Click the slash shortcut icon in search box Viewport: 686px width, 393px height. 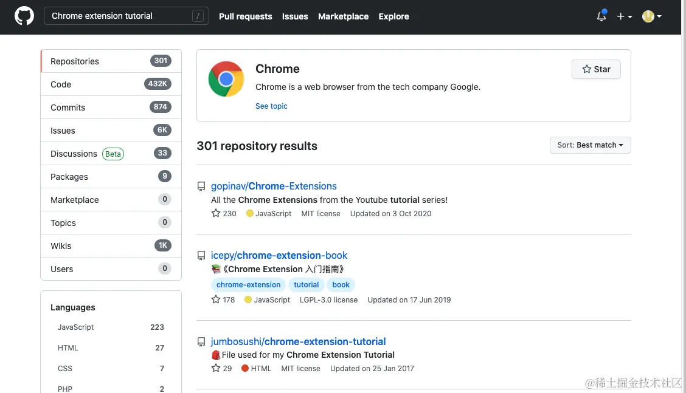pos(198,16)
